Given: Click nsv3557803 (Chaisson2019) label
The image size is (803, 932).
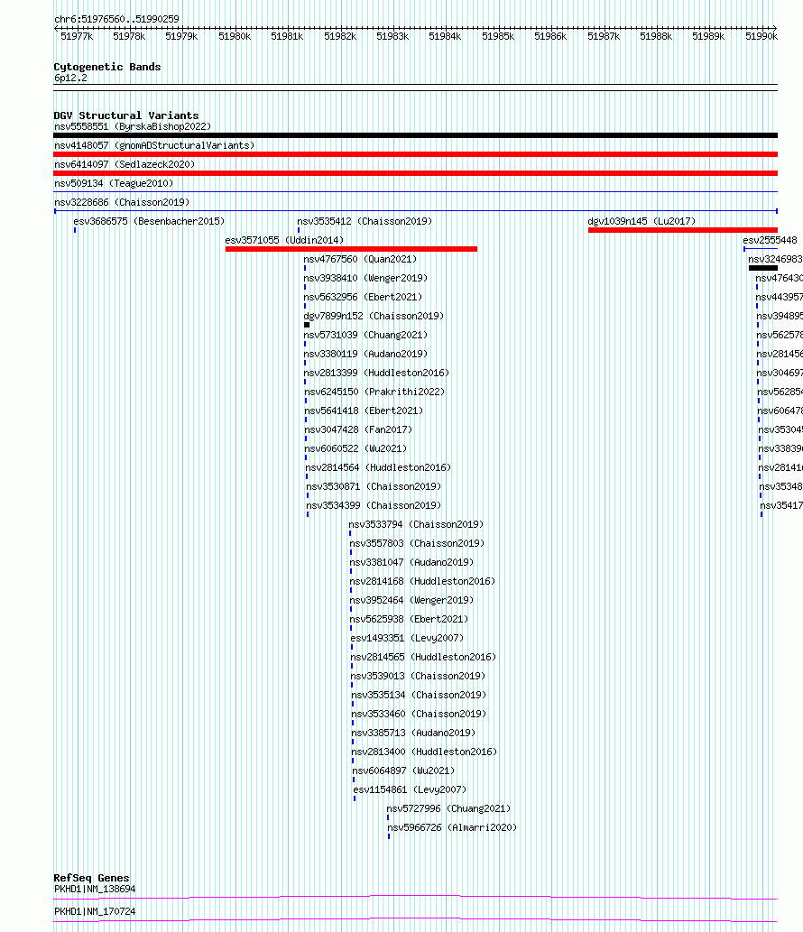Looking at the screenshot, I should tap(417, 545).
